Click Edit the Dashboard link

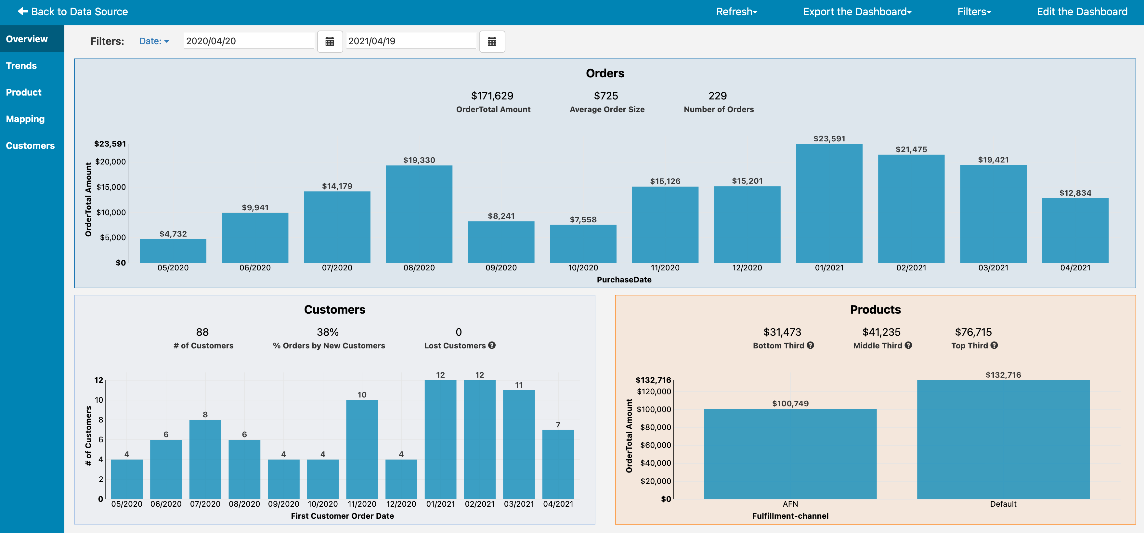click(x=1082, y=12)
